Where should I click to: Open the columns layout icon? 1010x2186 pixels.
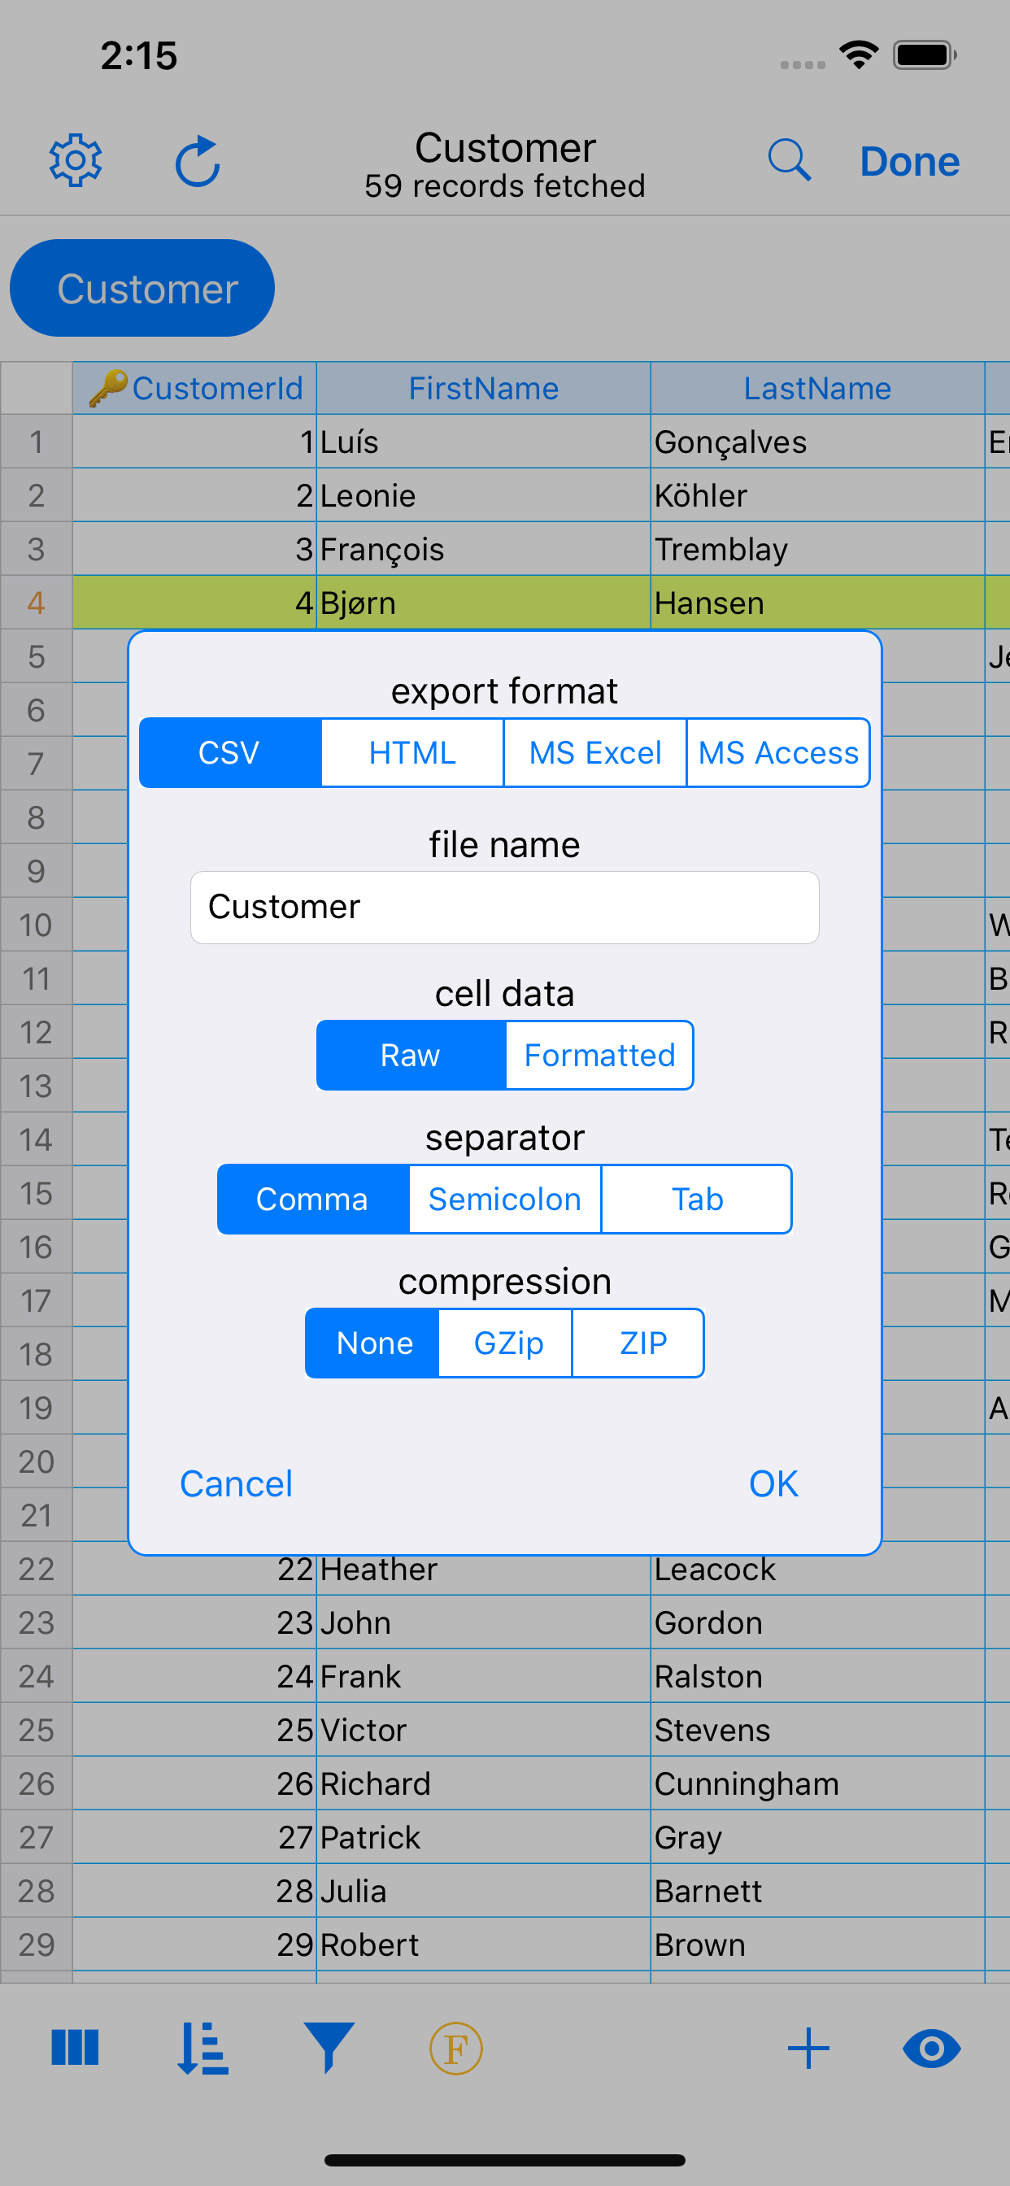[75, 2048]
